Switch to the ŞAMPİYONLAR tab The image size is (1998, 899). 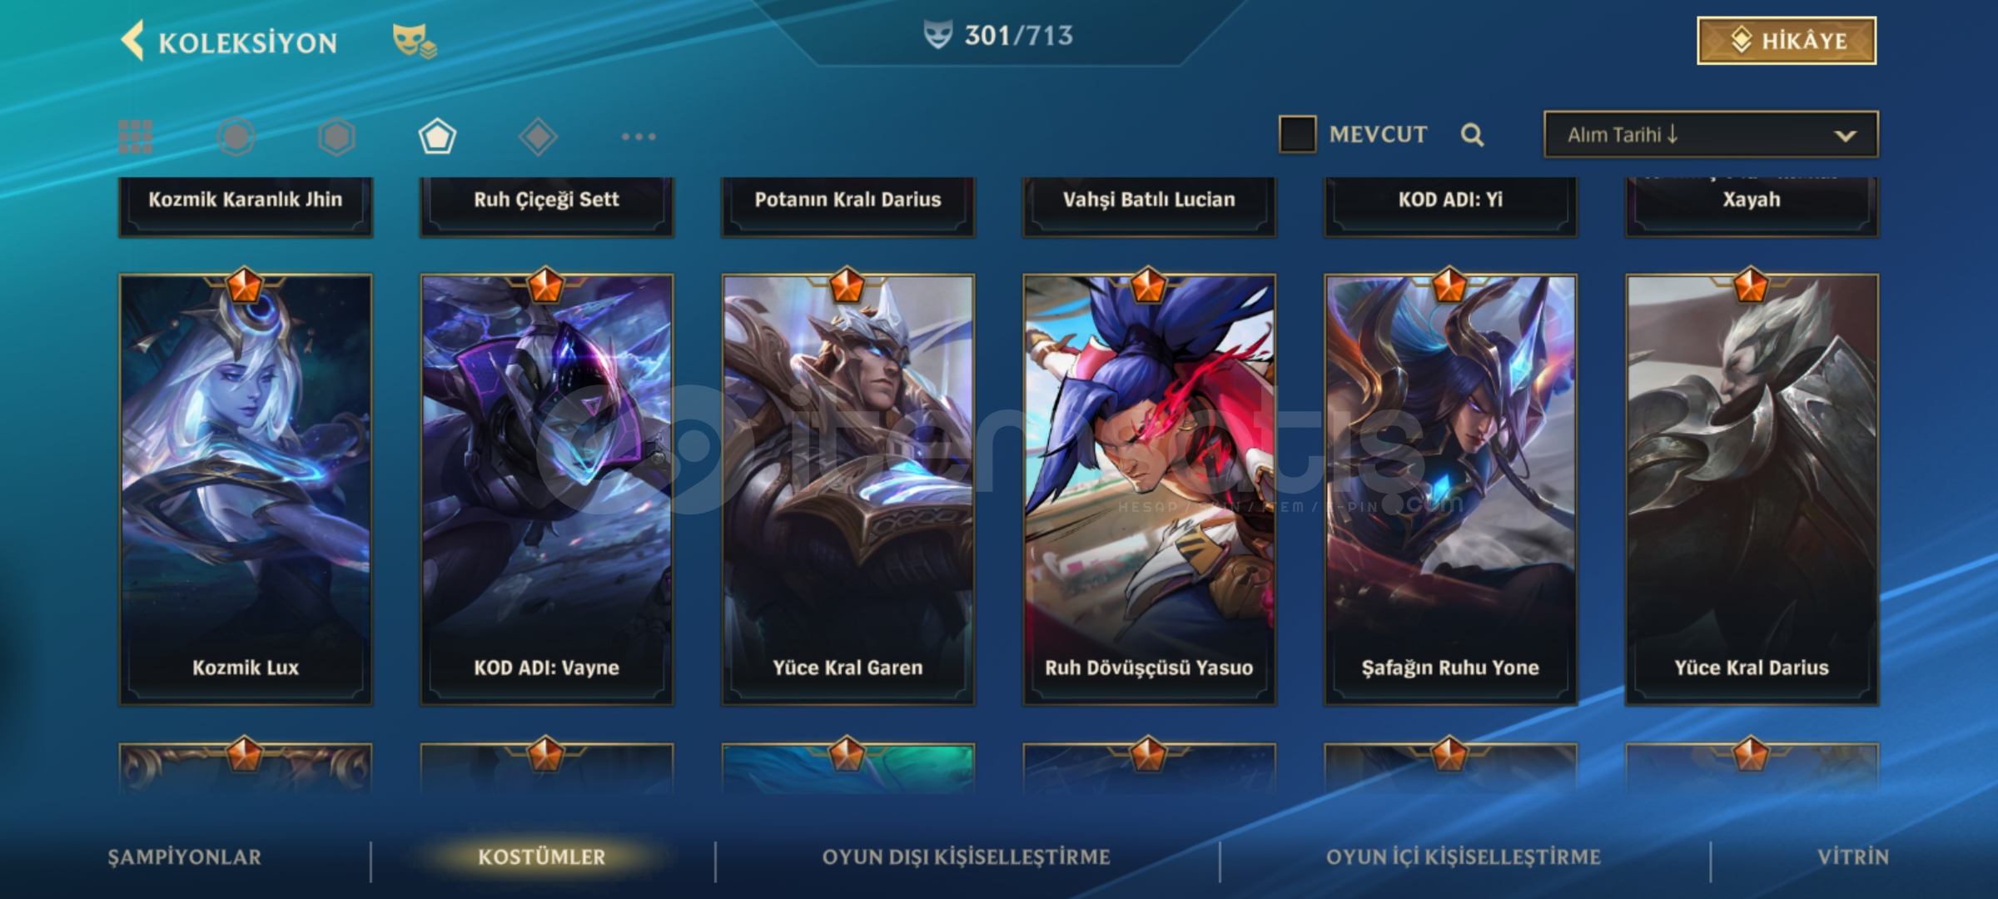(x=185, y=857)
